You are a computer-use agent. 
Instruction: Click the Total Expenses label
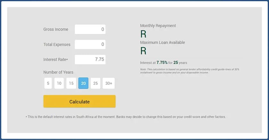click(x=57, y=44)
